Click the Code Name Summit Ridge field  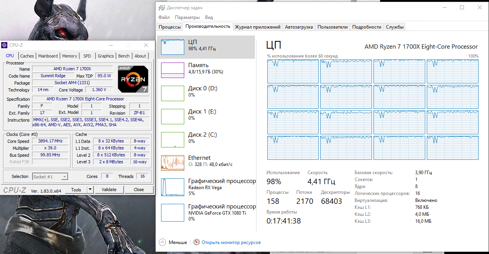coord(53,76)
